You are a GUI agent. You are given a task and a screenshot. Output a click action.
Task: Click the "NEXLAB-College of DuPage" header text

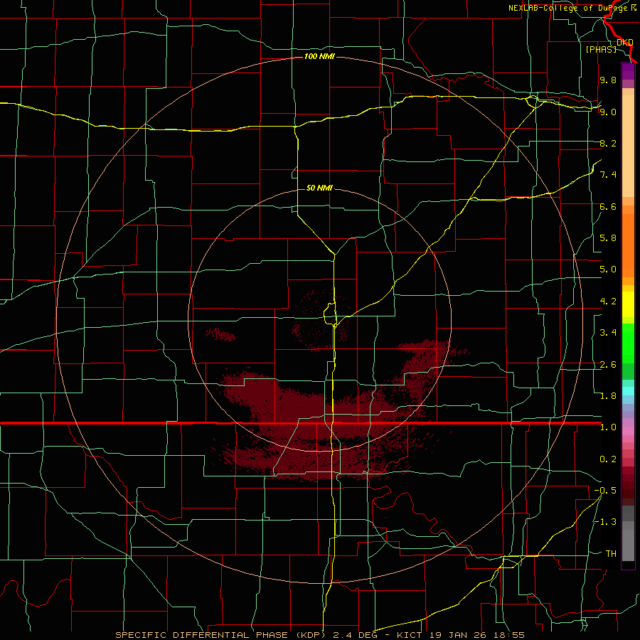click(x=570, y=8)
